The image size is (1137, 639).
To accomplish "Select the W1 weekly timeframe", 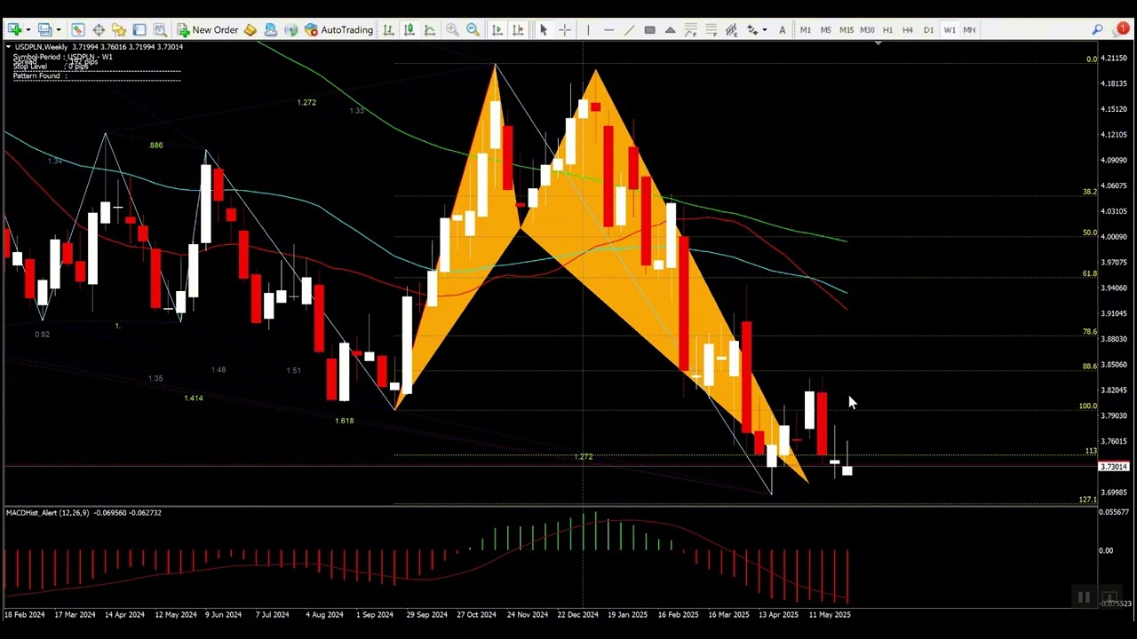I will pyautogui.click(x=949, y=30).
